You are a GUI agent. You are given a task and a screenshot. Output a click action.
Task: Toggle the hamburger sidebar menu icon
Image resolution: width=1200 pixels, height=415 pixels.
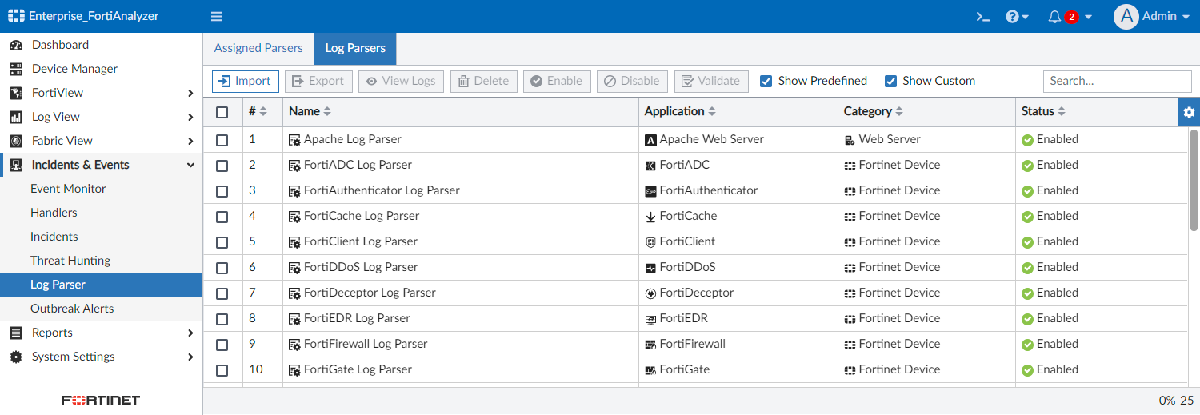[216, 17]
